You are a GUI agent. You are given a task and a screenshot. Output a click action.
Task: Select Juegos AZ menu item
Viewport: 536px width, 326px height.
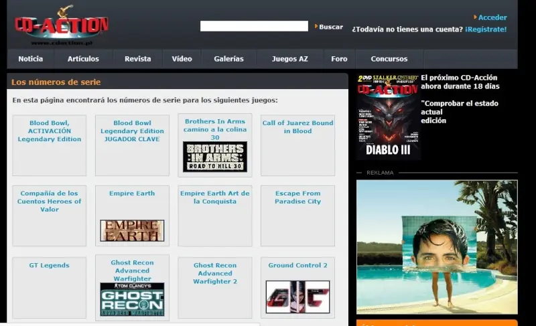click(290, 59)
